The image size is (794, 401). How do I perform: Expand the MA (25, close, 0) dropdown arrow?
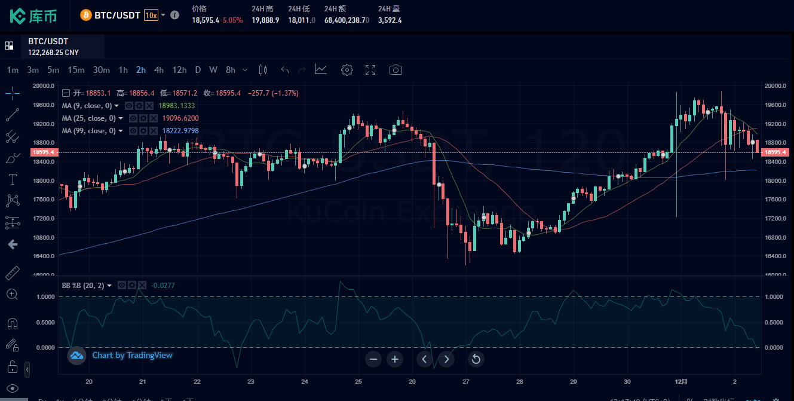click(x=121, y=118)
